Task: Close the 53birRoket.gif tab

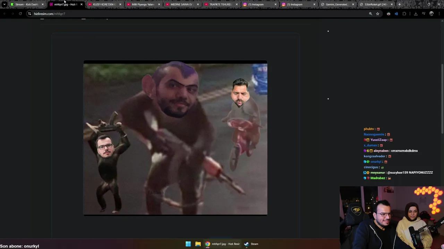Action: click(x=392, y=4)
